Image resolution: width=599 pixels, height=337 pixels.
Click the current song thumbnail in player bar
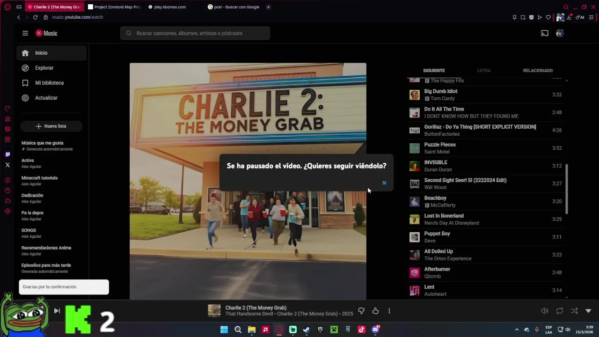pyautogui.click(x=214, y=311)
